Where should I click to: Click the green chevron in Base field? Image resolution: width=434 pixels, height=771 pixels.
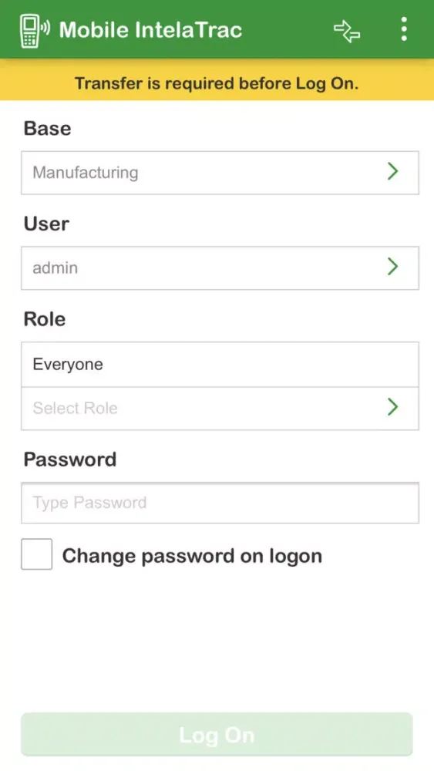click(392, 172)
